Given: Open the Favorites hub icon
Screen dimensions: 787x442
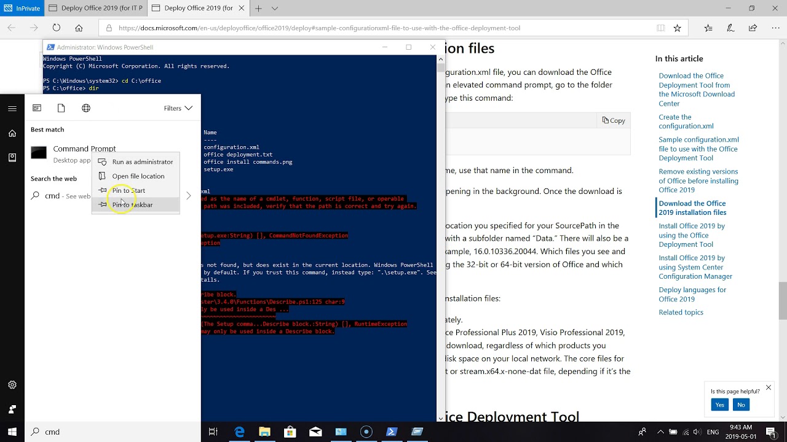Looking at the screenshot, I should click(708, 28).
